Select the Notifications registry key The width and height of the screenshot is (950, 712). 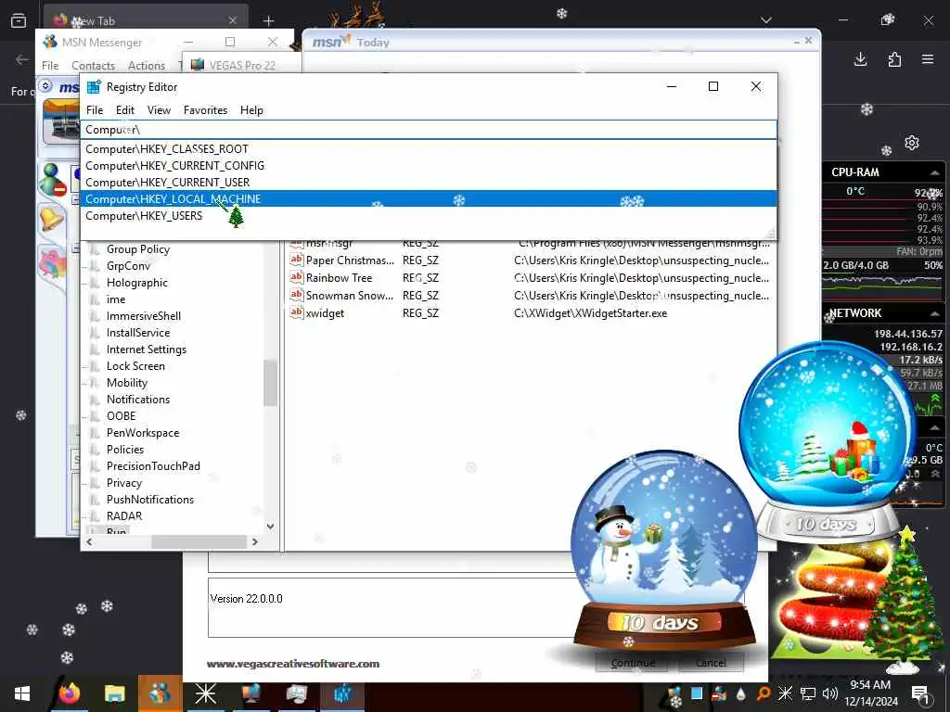click(x=138, y=400)
